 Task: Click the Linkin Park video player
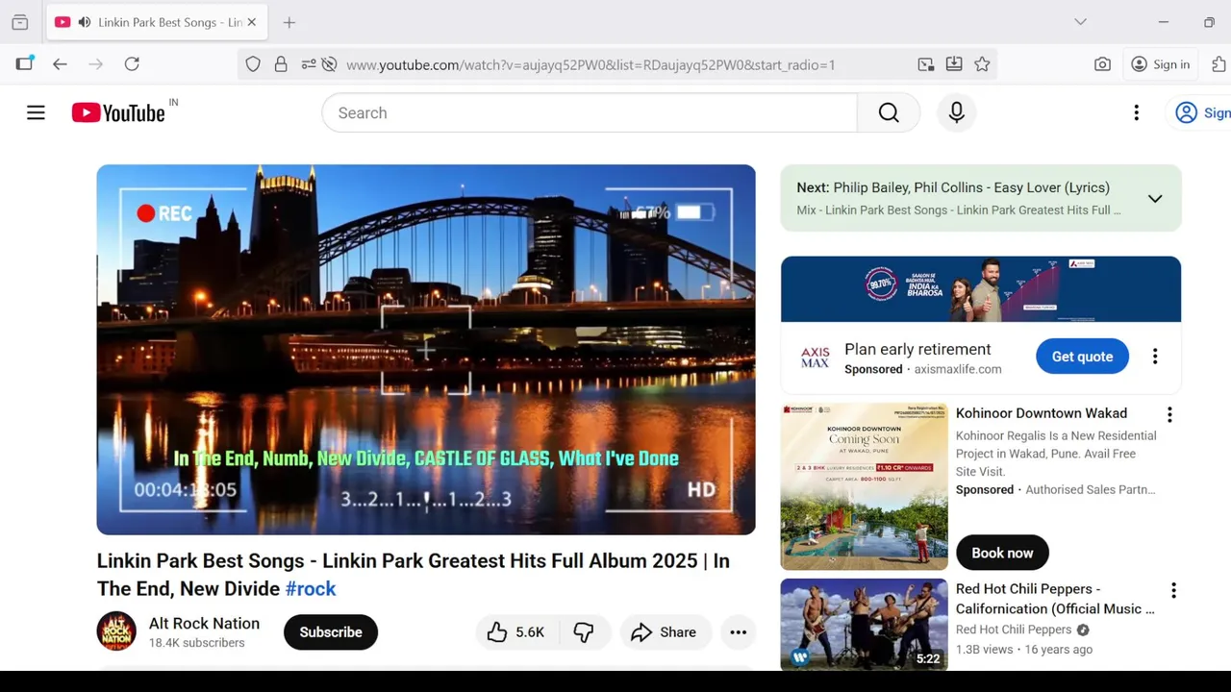pyautogui.click(x=426, y=350)
